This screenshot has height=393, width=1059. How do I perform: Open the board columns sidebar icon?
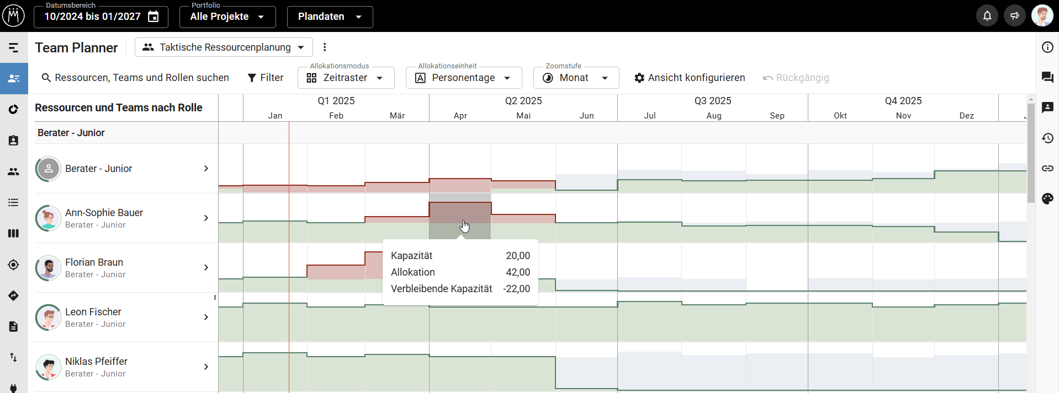pyautogui.click(x=14, y=233)
